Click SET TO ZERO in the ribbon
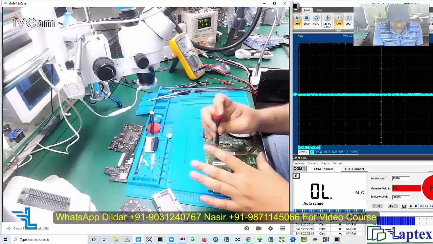The height and width of the screenshot is (244, 433). point(327,21)
